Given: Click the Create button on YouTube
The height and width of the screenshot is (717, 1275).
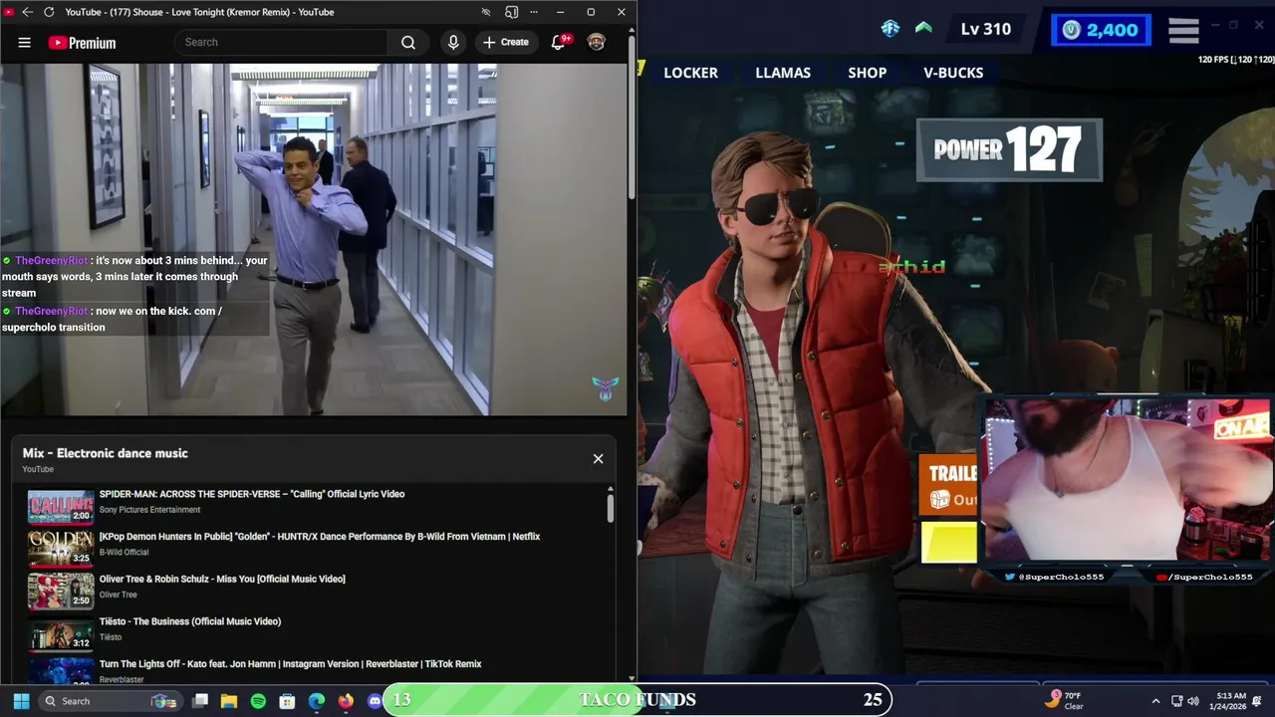Looking at the screenshot, I should click(506, 42).
